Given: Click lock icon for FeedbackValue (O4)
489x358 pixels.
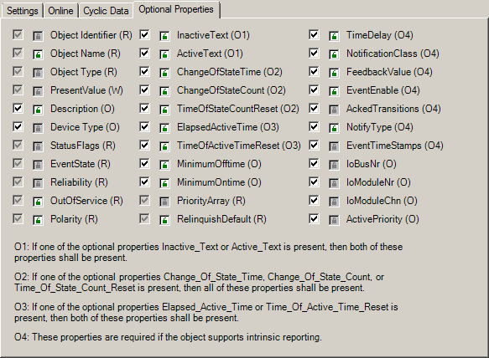Looking at the screenshot, I should 334,73.
